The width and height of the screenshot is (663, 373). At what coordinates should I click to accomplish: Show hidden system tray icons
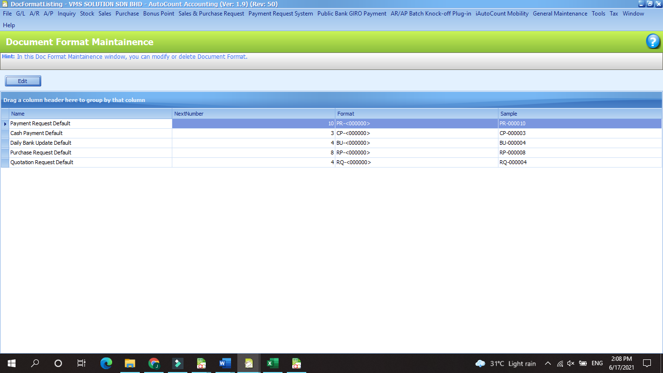pos(548,363)
